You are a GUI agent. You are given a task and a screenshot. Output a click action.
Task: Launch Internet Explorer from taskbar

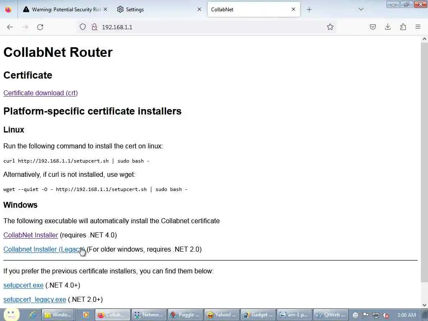click(x=33, y=315)
